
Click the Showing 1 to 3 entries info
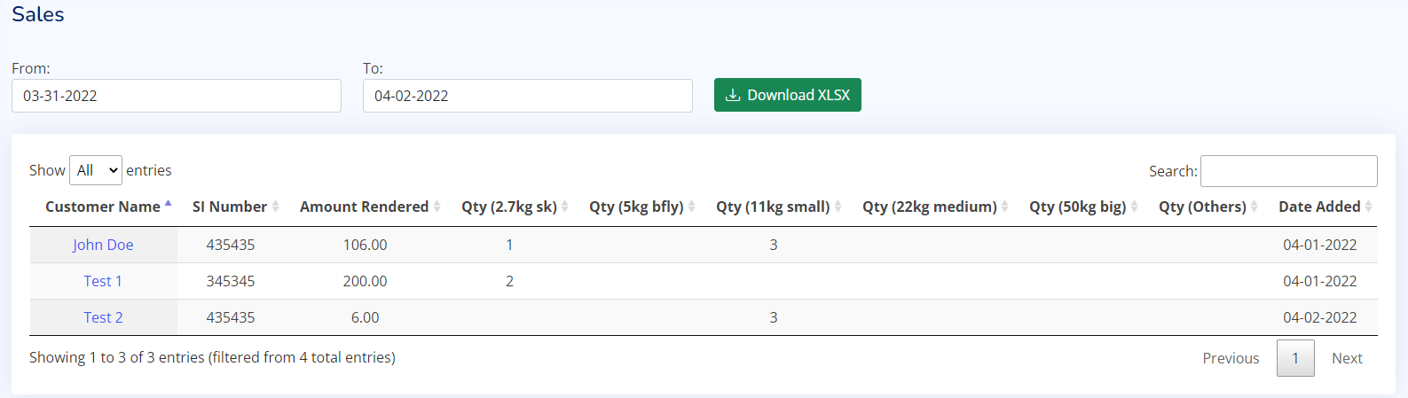coord(212,357)
